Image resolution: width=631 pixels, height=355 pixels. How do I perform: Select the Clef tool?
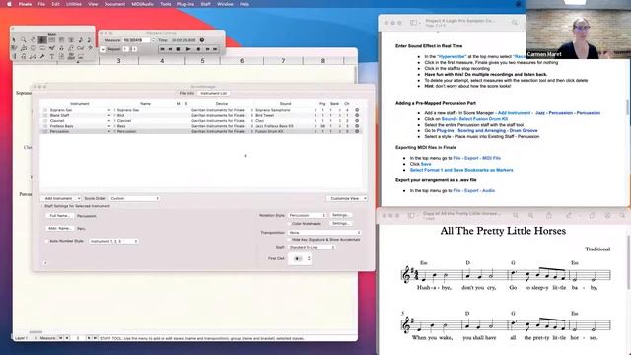point(71,48)
